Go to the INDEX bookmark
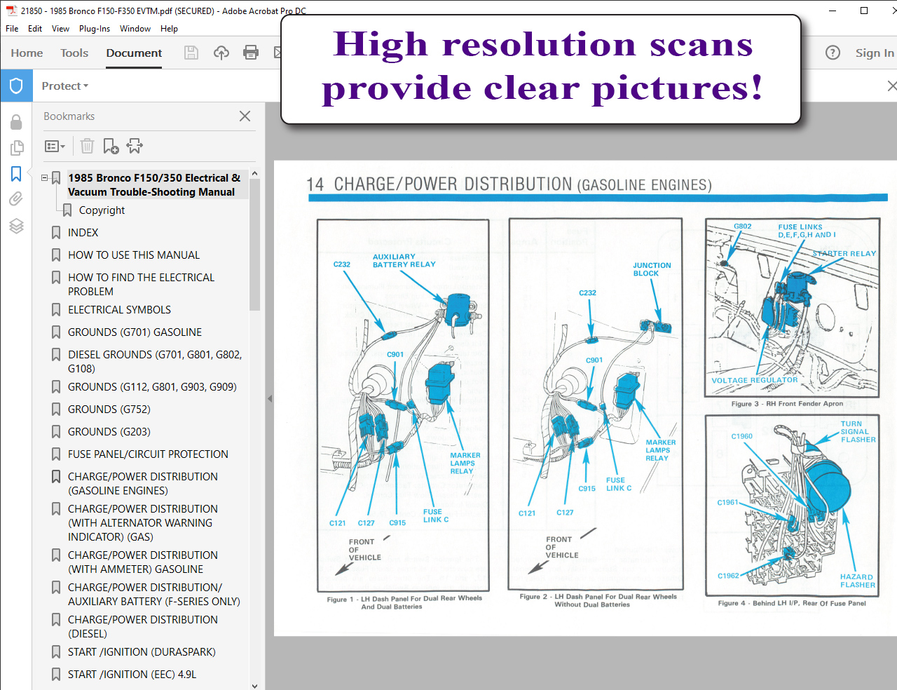Screen dimensions: 897x690 pyautogui.click(x=83, y=233)
